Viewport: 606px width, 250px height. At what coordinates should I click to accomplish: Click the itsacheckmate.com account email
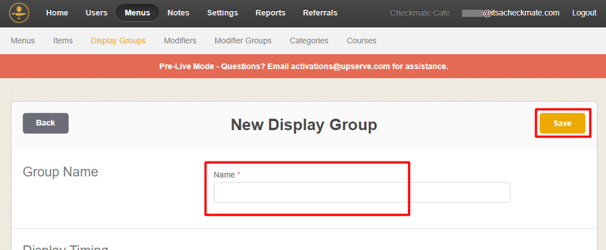pyautogui.click(x=511, y=13)
